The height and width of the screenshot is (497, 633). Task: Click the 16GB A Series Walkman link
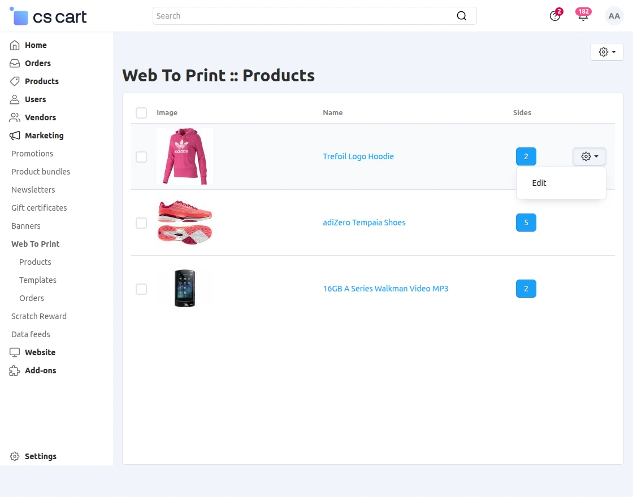point(385,289)
